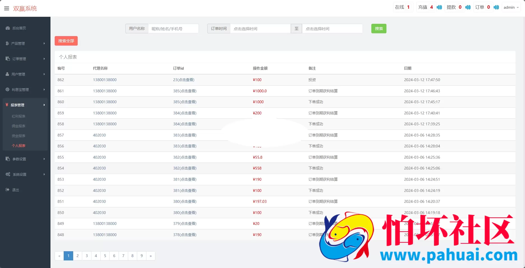Collapse the sidebar with the hamburger icon
This screenshot has width=525, height=268.
tap(7, 8)
